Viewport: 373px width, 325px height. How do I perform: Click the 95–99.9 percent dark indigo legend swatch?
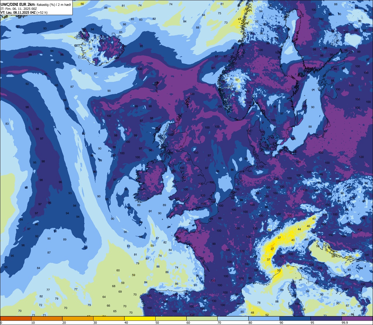pyautogui.click(x=326, y=318)
